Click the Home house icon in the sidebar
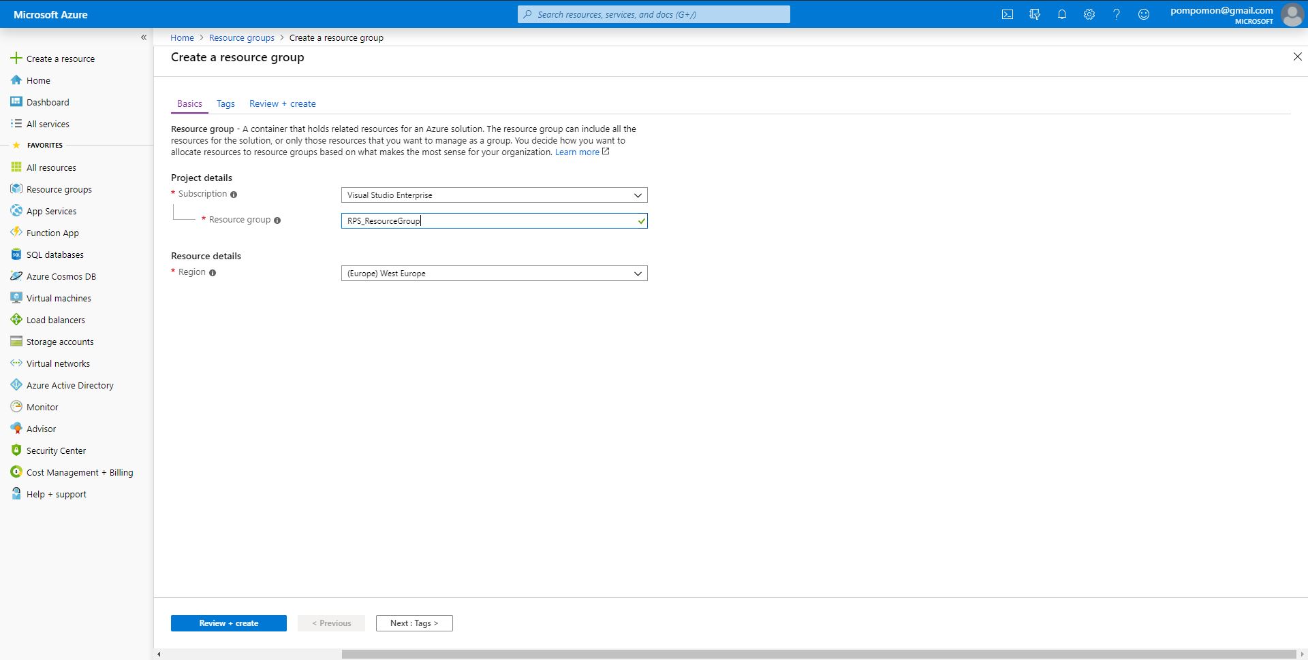1308x660 pixels. [x=16, y=80]
